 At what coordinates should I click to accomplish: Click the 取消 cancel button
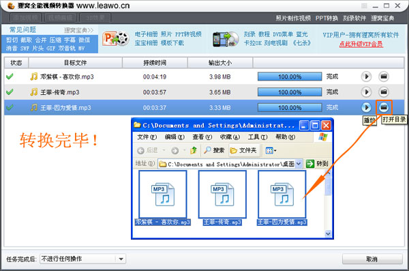372,259
